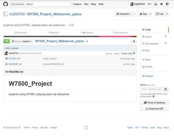174x136 pixels.
Task: Open Blog in top navigation
Action: click(x=93, y=4)
